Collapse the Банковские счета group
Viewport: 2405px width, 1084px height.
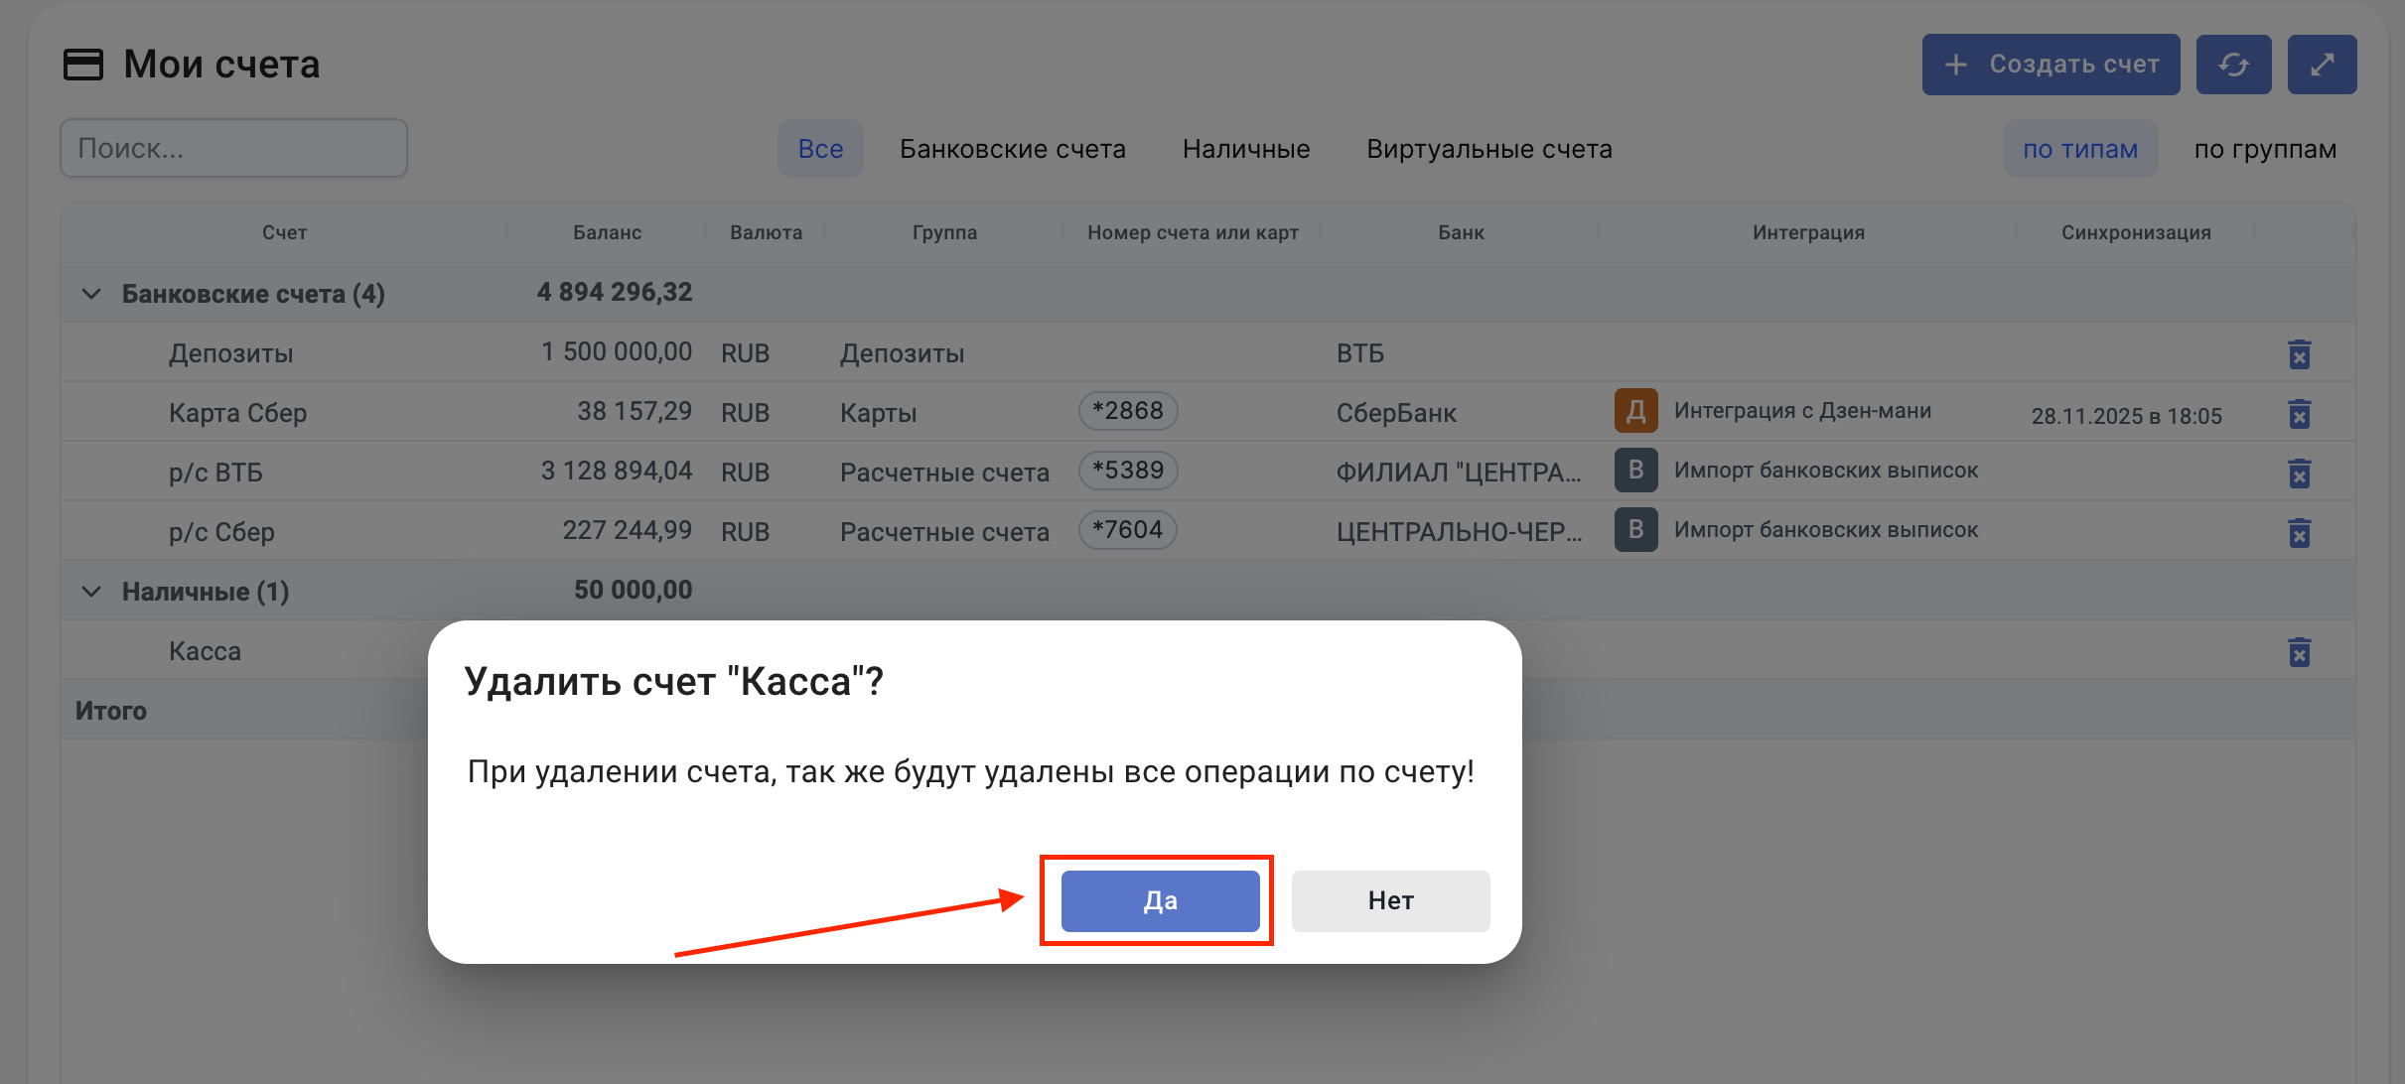[x=91, y=294]
